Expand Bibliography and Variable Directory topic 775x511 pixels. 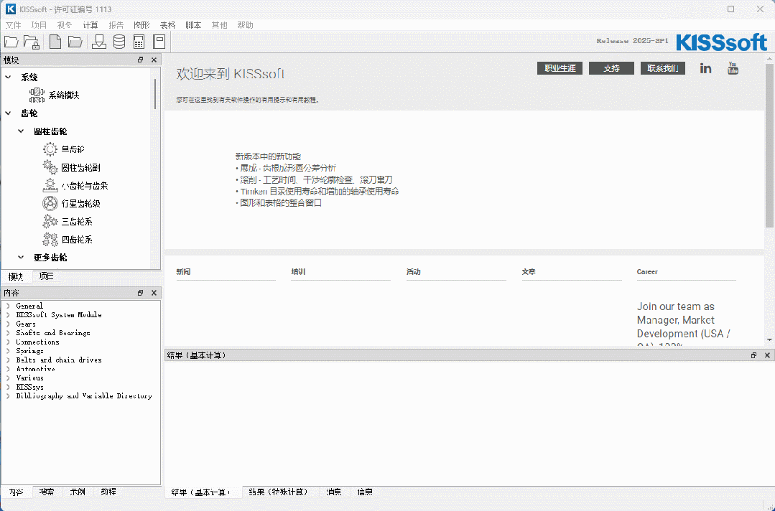coord(8,396)
